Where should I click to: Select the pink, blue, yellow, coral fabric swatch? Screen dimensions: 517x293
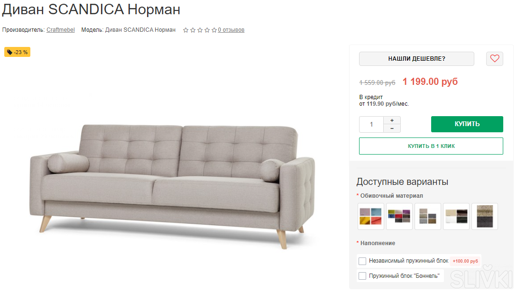[x=370, y=217]
